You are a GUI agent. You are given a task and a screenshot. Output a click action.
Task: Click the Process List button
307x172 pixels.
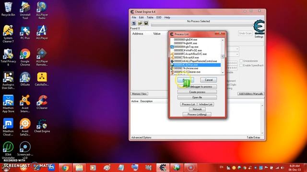(x=189, y=104)
